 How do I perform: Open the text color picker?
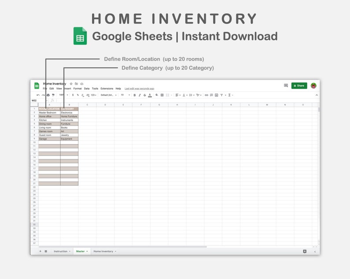150,95
